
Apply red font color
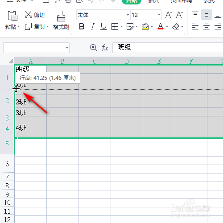point(161,26)
